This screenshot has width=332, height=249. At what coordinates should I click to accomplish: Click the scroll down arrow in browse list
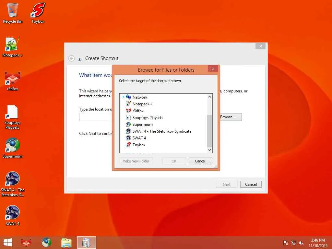[209, 150]
